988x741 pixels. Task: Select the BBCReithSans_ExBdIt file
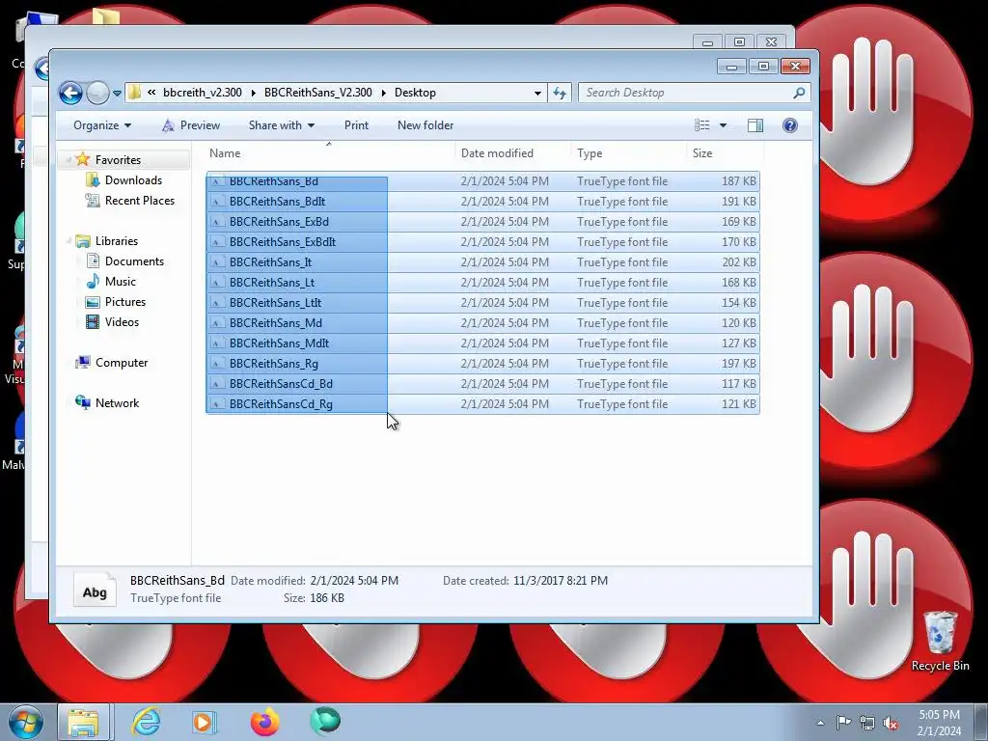pos(482,241)
